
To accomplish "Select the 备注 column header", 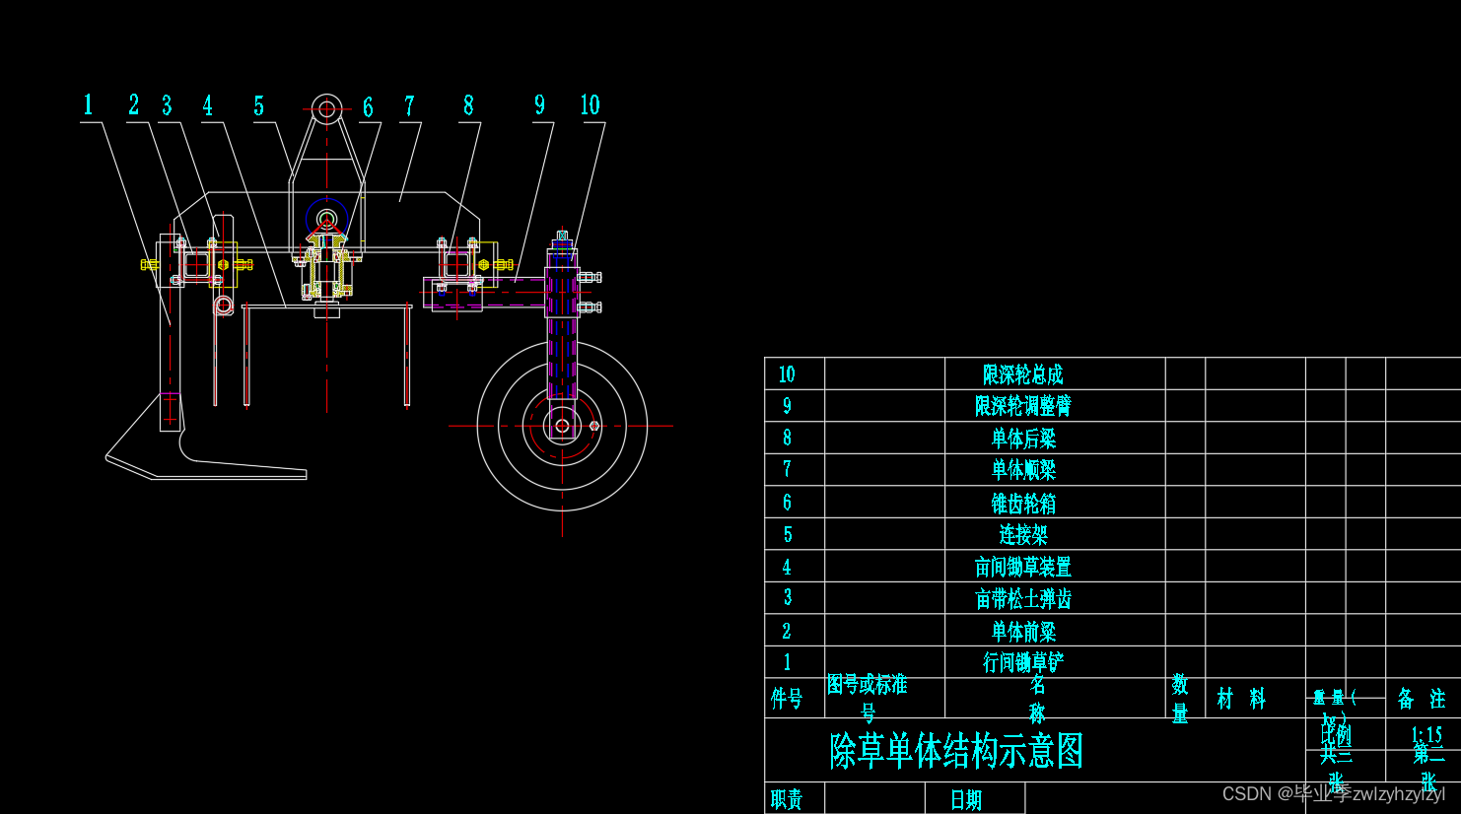I will (1422, 699).
